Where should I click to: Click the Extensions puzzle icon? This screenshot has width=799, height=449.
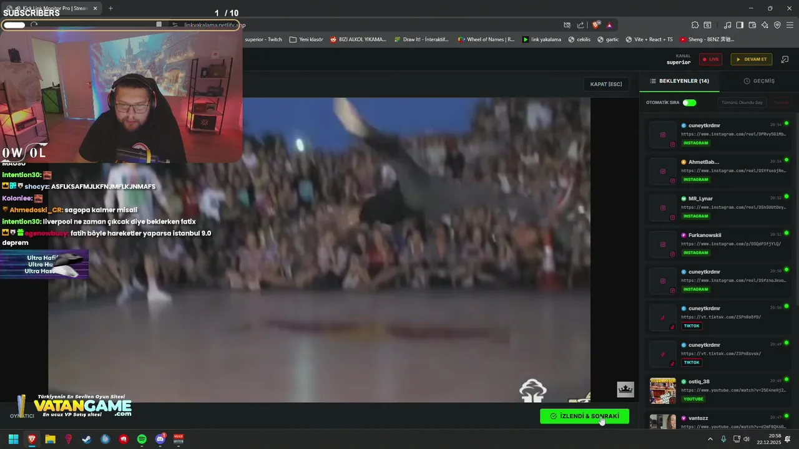pos(695,25)
